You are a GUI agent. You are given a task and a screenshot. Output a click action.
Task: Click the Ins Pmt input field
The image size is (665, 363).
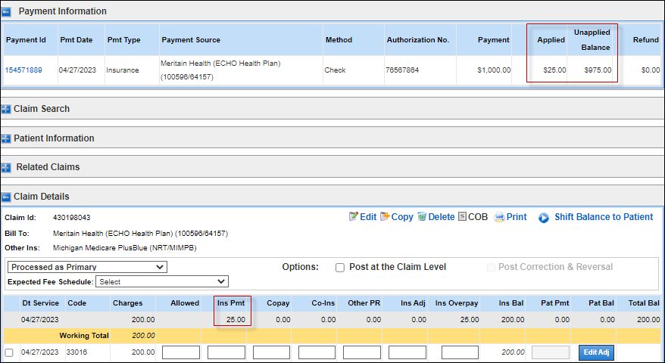[226, 352]
